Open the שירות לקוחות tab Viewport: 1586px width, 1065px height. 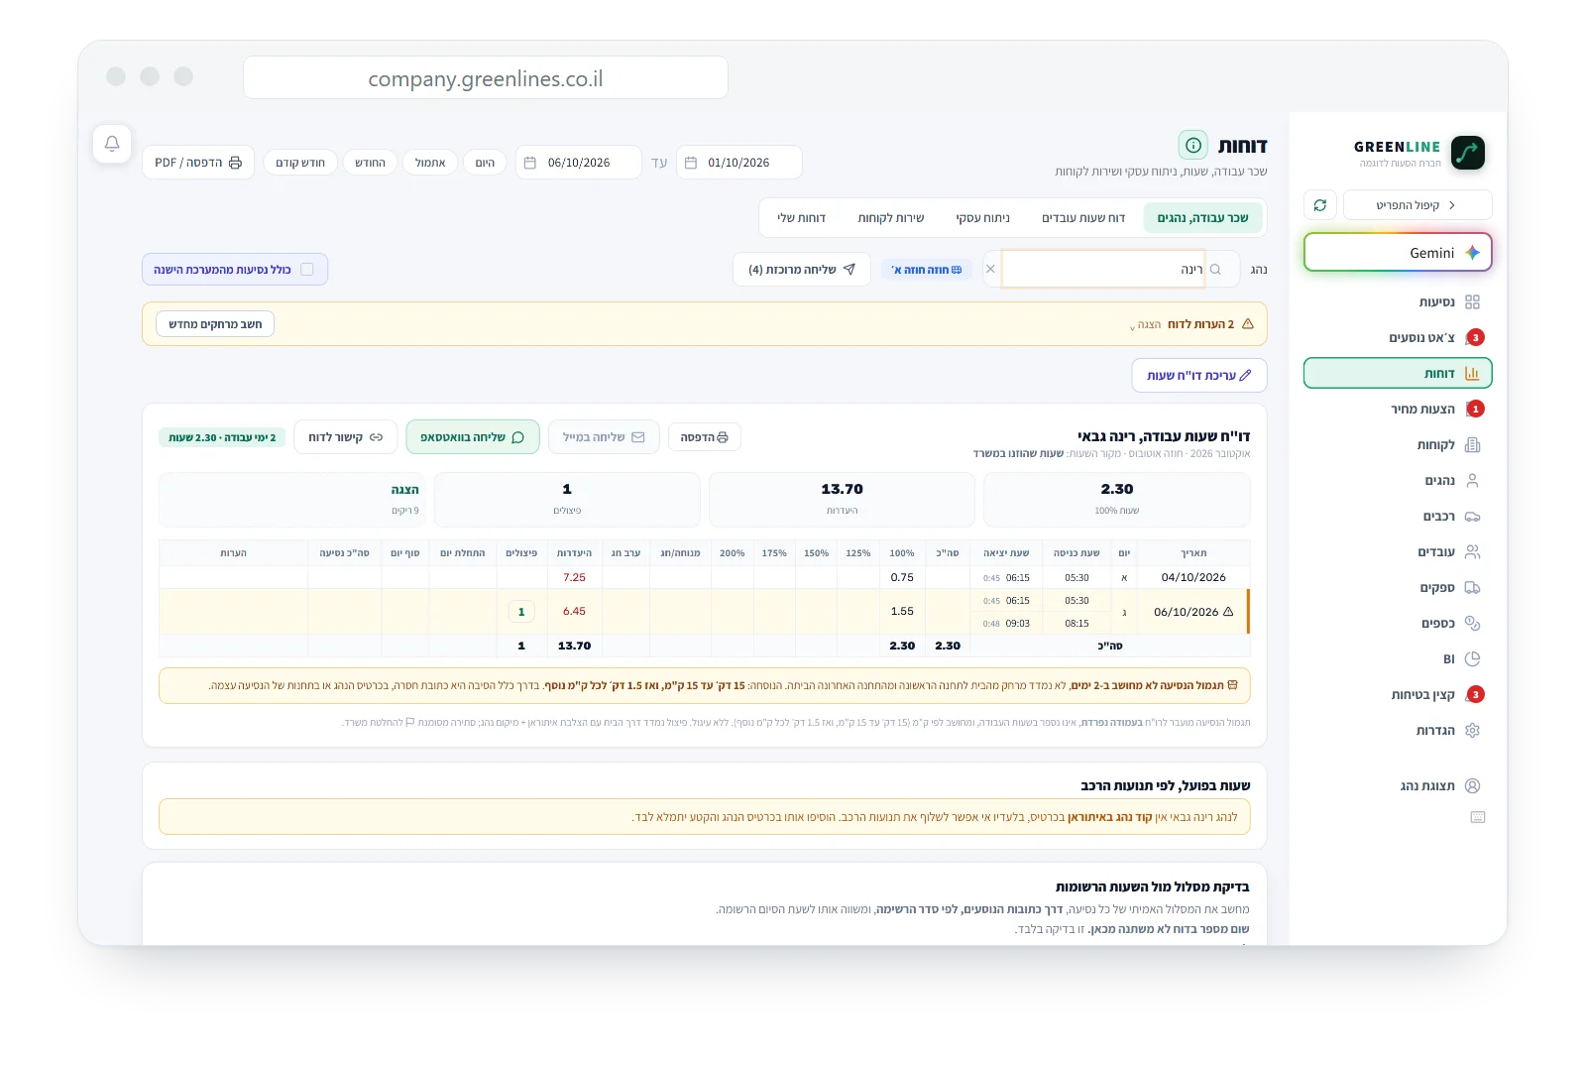(x=890, y=218)
